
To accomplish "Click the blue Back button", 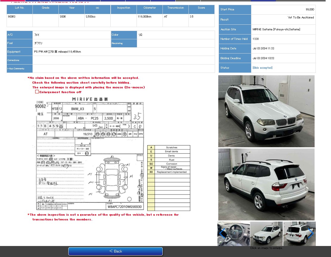I will (x=115, y=251).
